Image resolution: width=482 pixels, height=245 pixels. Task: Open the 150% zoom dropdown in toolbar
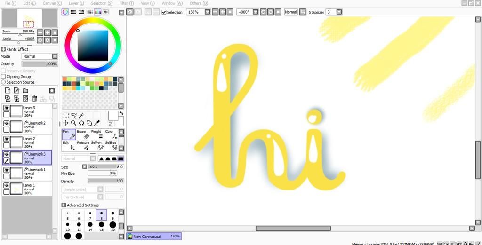point(208,12)
